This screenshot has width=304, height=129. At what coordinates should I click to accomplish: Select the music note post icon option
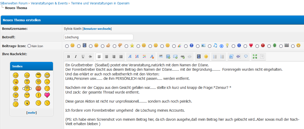point(210,46)
